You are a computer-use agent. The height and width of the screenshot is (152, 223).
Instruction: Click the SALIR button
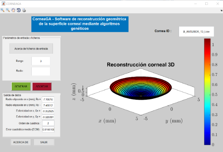click(x=44, y=142)
